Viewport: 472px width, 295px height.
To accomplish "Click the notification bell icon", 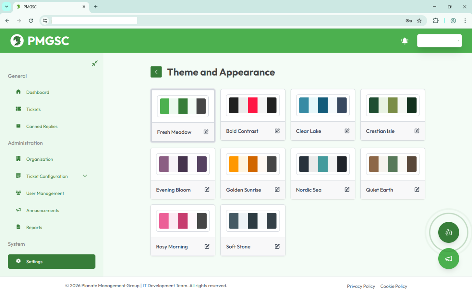I will point(405,41).
